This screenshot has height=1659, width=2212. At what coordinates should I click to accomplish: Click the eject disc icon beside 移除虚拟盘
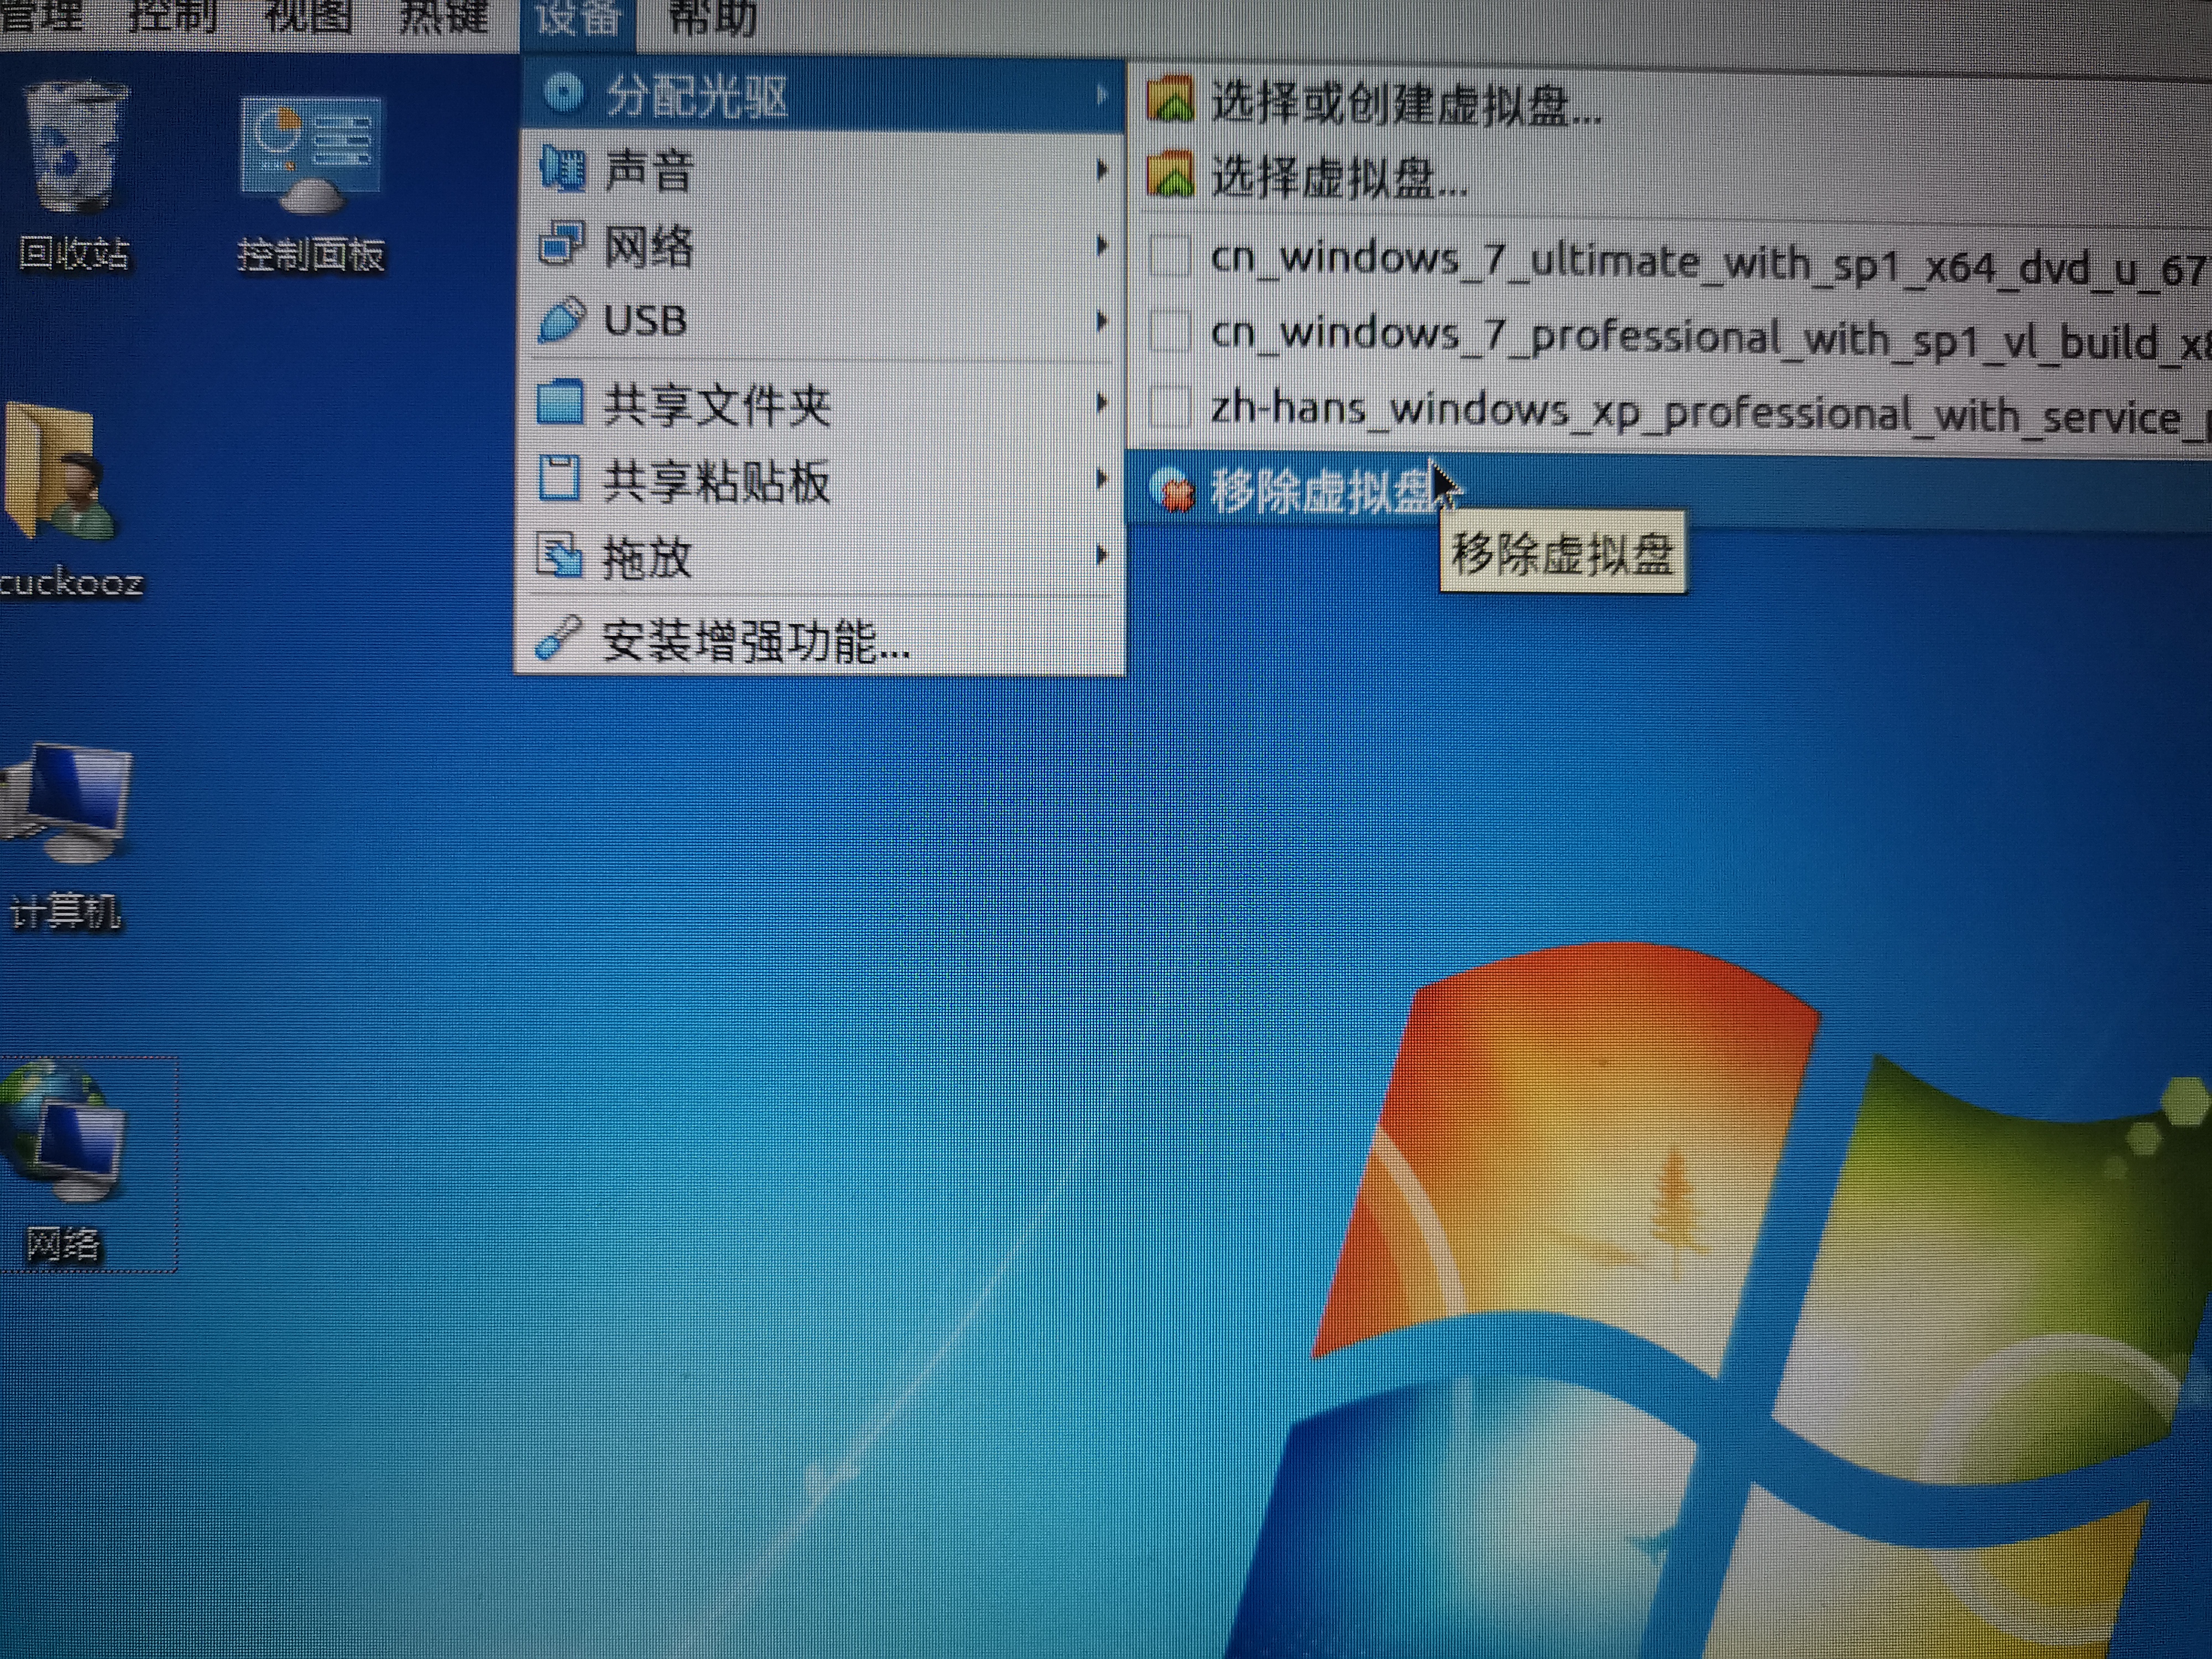[x=1173, y=490]
